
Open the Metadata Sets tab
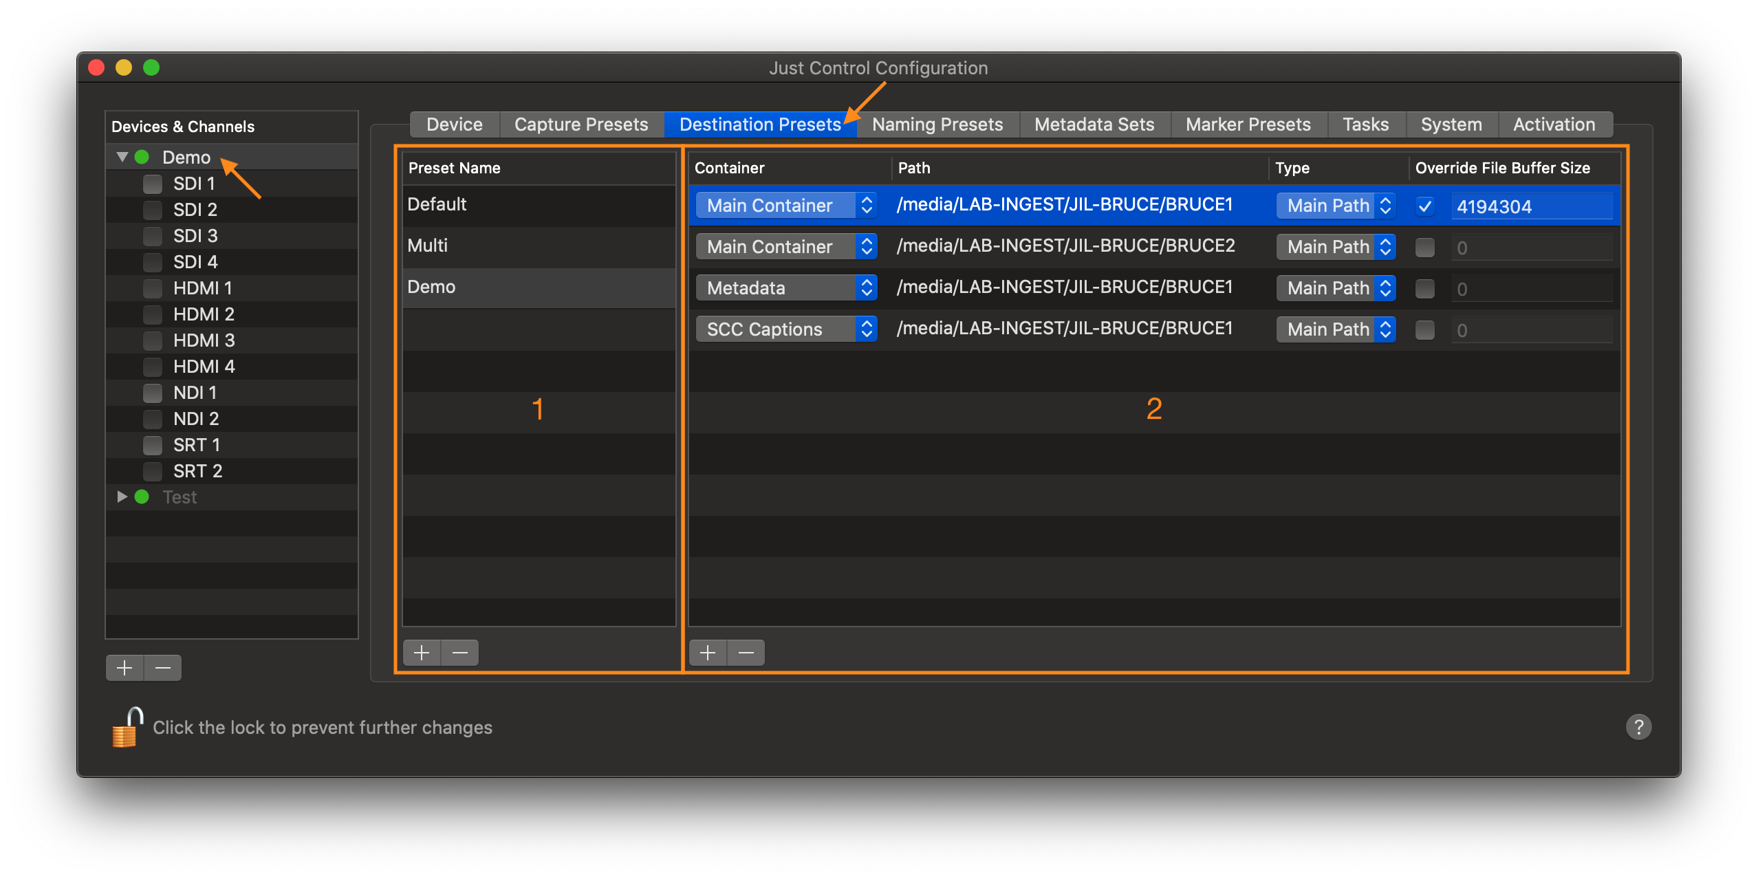(1094, 124)
